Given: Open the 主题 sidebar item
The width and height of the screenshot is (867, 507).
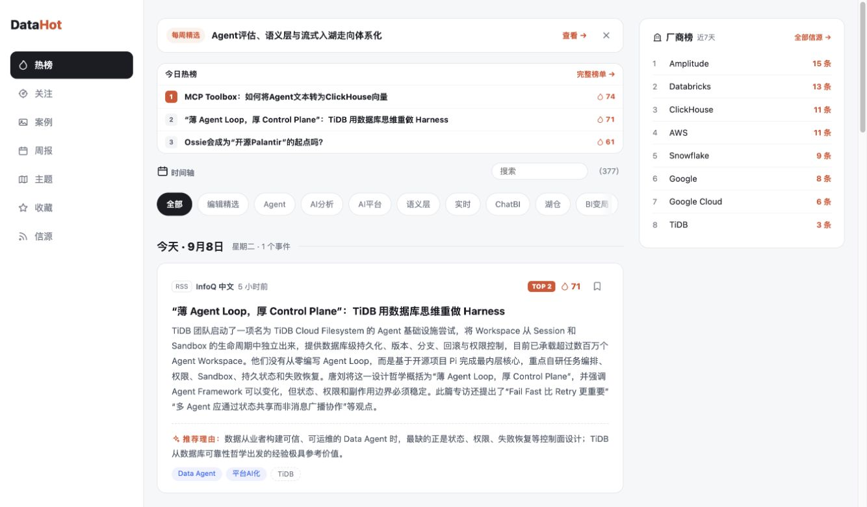Looking at the screenshot, I should click(x=71, y=179).
